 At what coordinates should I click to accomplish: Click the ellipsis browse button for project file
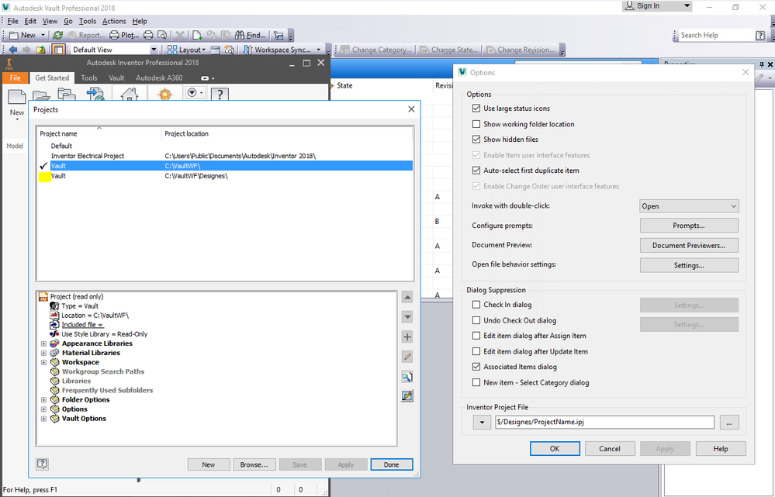729,423
